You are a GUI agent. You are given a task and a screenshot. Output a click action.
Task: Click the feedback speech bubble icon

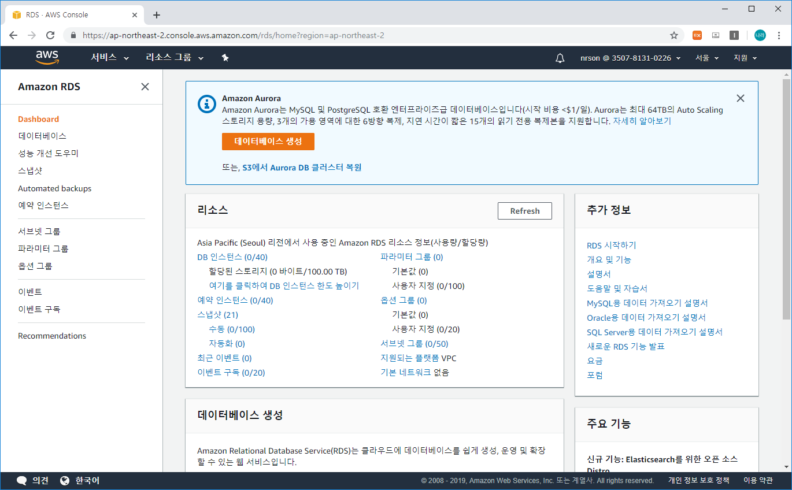[22, 481]
